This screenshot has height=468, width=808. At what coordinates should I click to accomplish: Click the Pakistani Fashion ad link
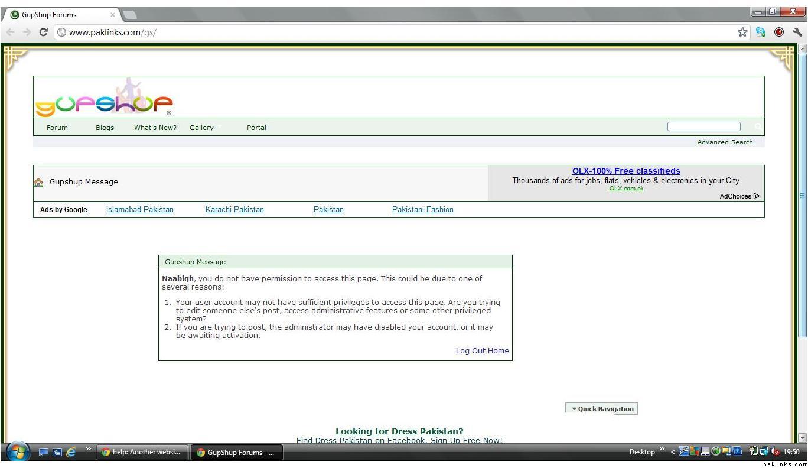[x=422, y=210]
